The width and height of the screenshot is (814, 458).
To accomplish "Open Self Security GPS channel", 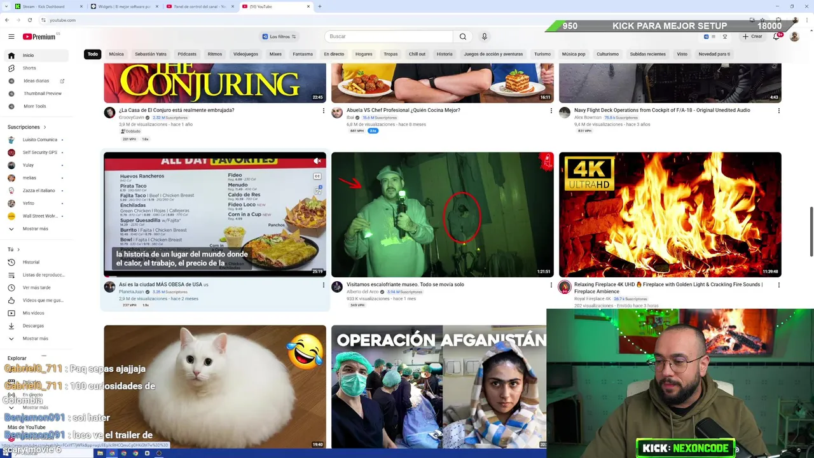I will [37, 152].
